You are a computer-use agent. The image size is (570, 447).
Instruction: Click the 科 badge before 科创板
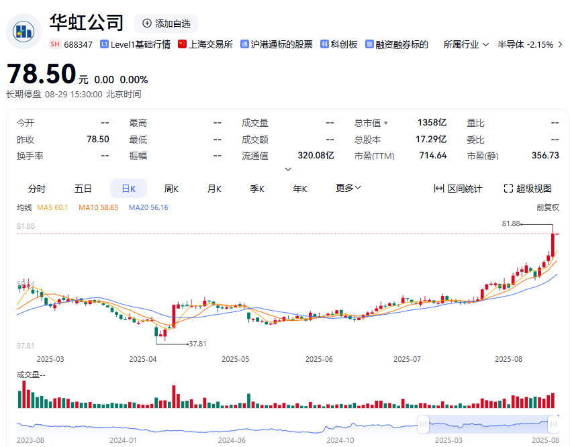tap(324, 44)
